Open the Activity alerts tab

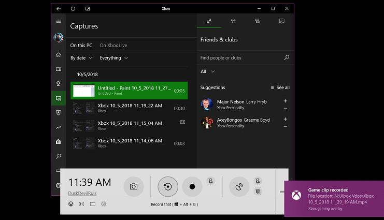[x=281, y=21]
